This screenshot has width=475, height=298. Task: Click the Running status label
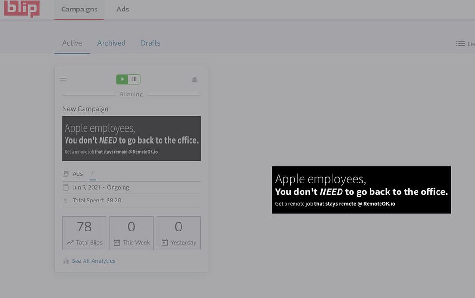tap(131, 94)
